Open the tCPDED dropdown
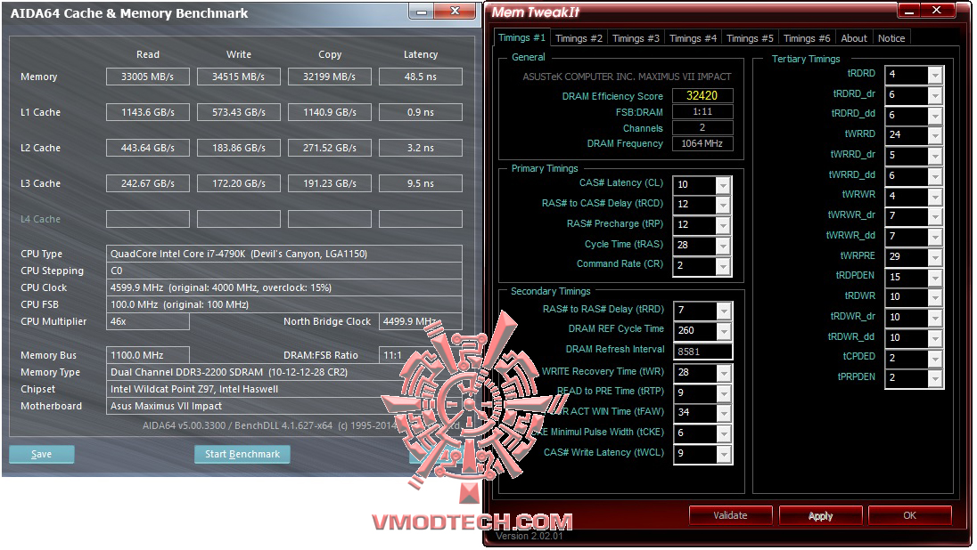This screenshot has height=550, width=977. (934, 359)
